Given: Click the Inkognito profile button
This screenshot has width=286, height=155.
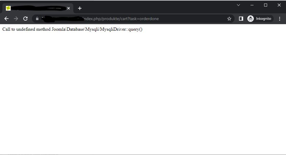Looking at the screenshot, I should pos(260,19).
